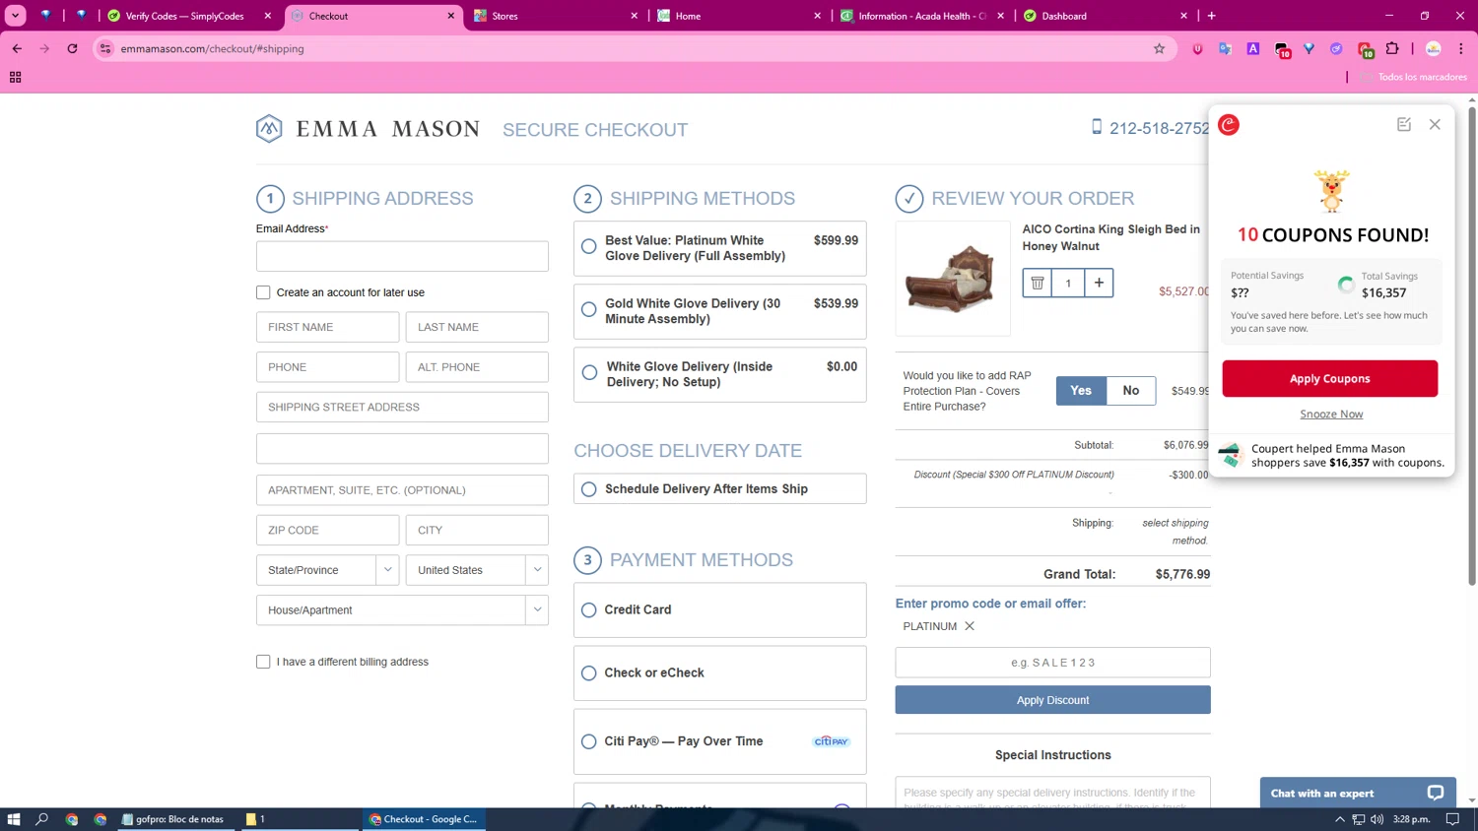Check Create an account for later use
The width and height of the screenshot is (1478, 831).
point(263,292)
